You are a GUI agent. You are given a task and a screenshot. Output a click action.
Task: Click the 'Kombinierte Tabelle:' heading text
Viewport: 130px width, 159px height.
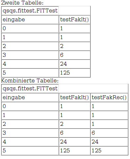(30, 80)
